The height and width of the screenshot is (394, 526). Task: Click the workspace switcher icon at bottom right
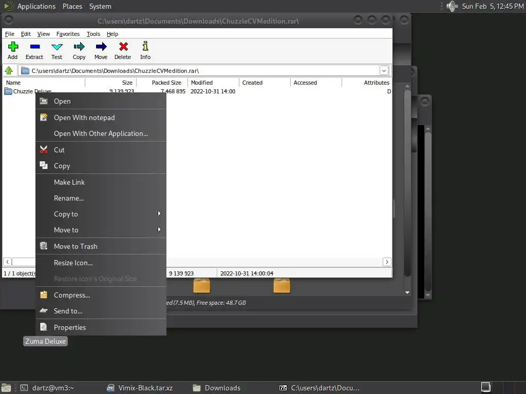[486, 387]
